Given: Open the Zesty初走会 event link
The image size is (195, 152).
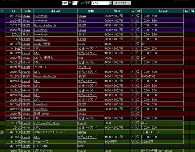Looking at the screenshot, I should [42, 44].
